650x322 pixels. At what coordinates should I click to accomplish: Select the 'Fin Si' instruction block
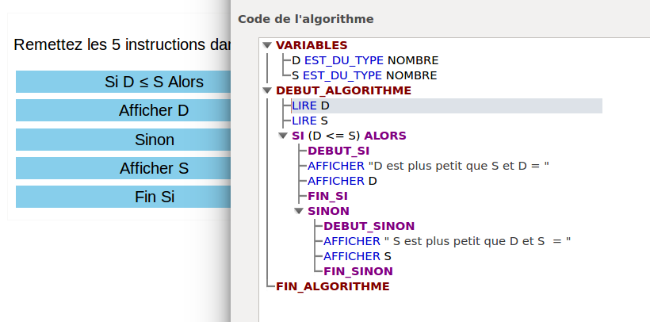pyautogui.click(x=124, y=197)
